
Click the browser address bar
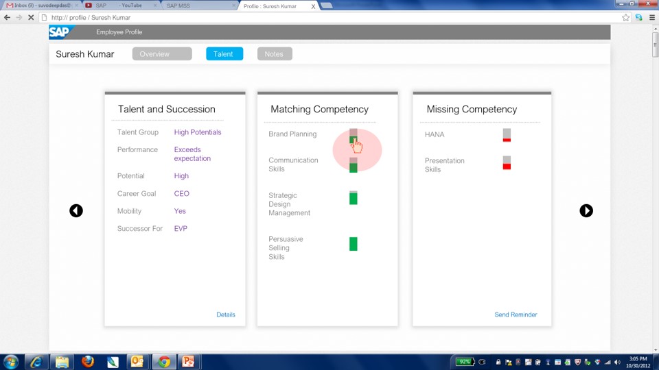pyautogui.click(x=329, y=17)
